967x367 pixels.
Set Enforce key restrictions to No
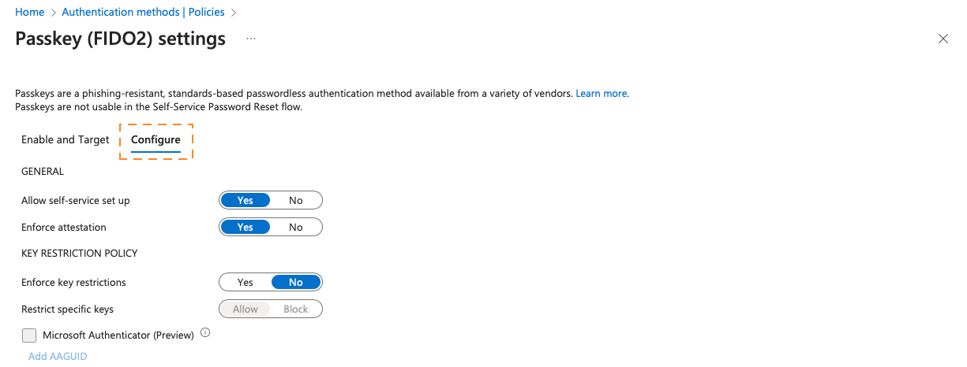(x=295, y=282)
